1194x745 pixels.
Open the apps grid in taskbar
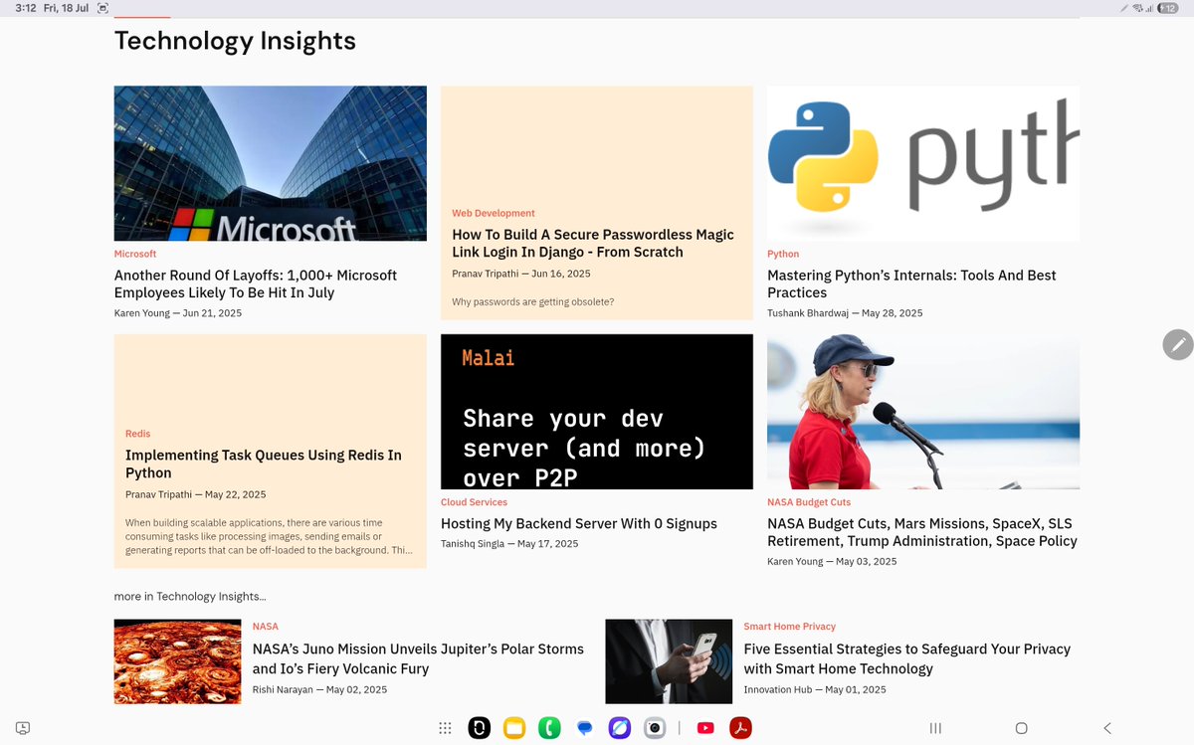pos(445,728)
